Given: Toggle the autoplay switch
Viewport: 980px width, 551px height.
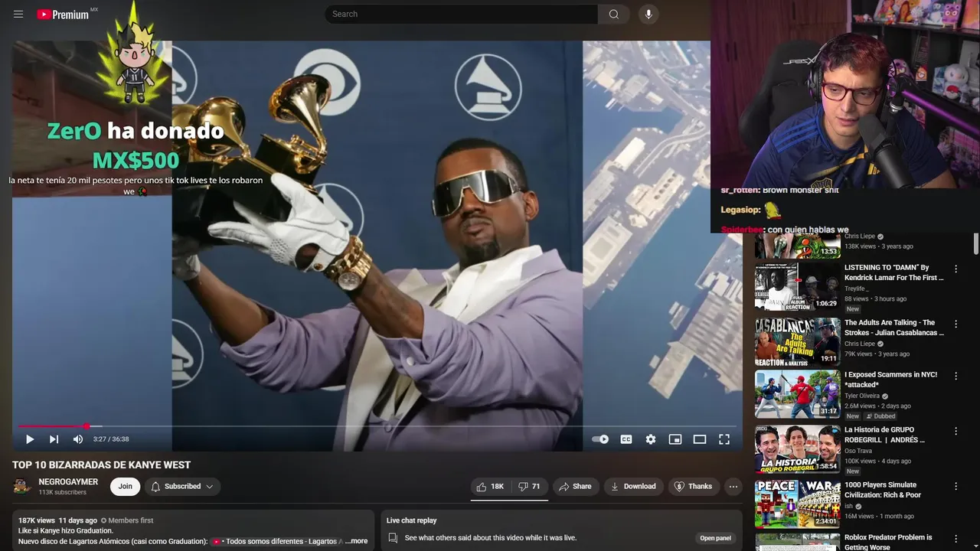Looking at the screenshot, I should click(600, 439).
